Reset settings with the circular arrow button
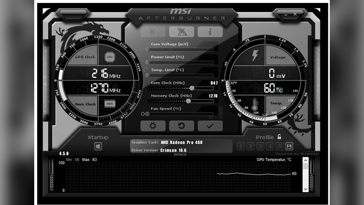 (181, 126)
